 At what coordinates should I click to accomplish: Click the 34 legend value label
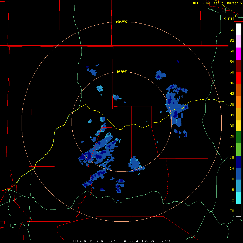tap(232, 115)
